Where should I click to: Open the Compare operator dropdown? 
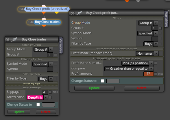click(129, 69)
